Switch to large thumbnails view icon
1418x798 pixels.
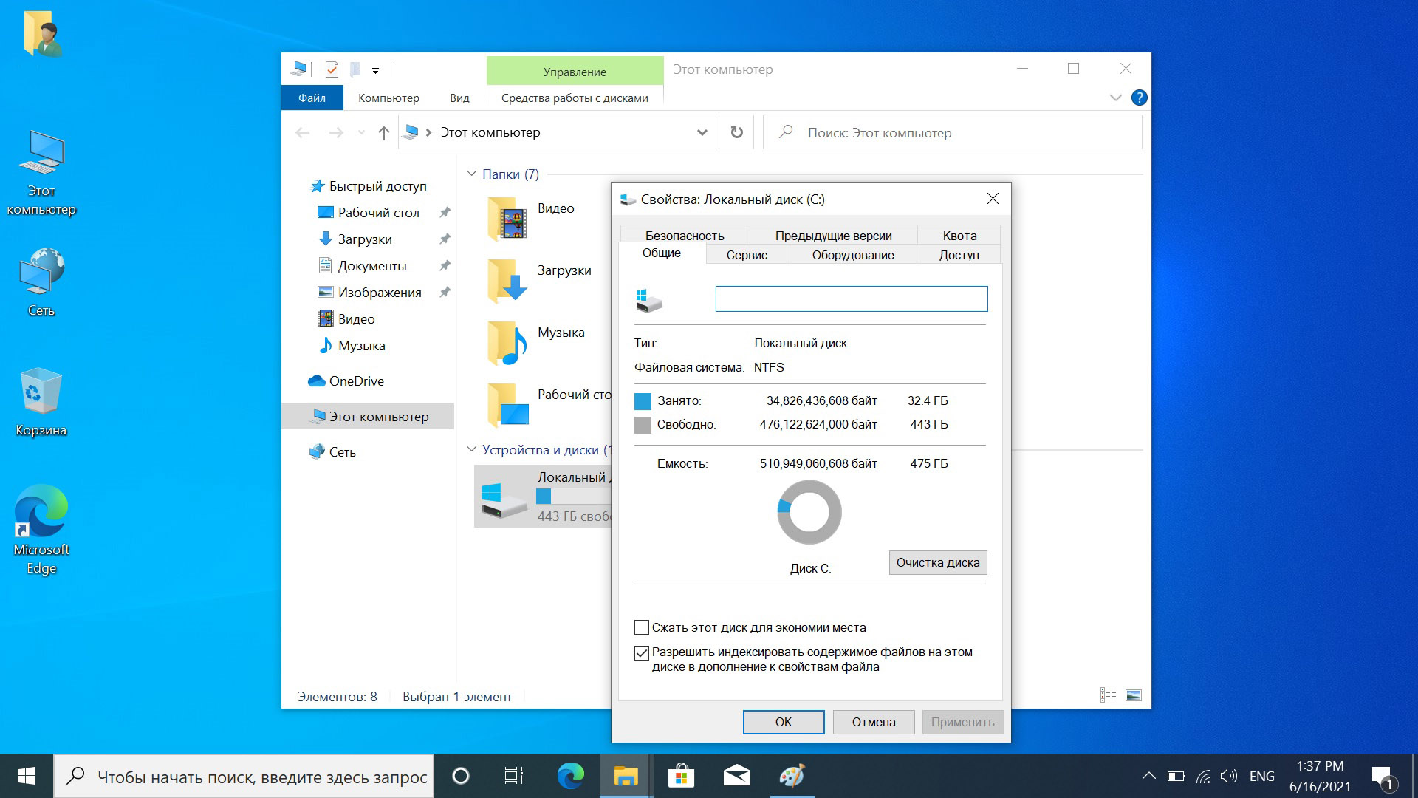[x=1133, y=695]
